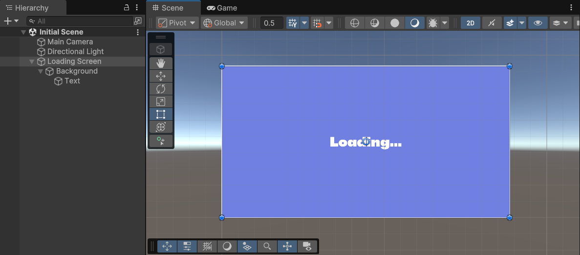Toggle 2D view mode

[x=471, y=23]
